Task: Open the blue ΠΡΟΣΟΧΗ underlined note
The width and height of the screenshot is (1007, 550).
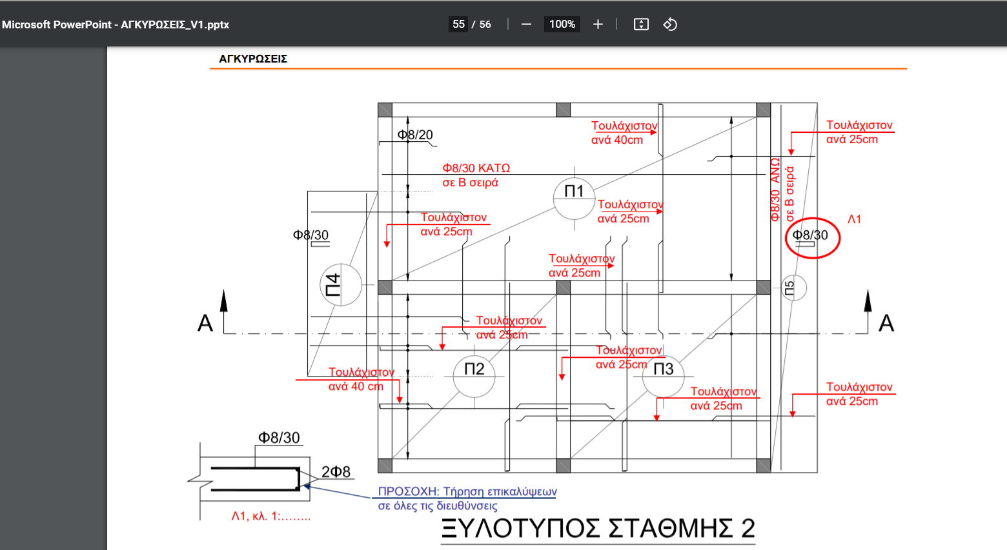Action: [x=467, y=492]
